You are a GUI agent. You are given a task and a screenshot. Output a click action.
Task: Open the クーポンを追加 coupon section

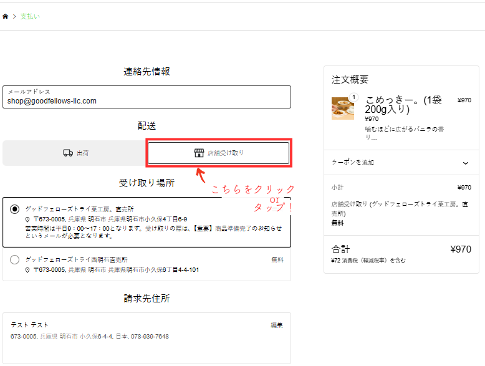(353, 163)
